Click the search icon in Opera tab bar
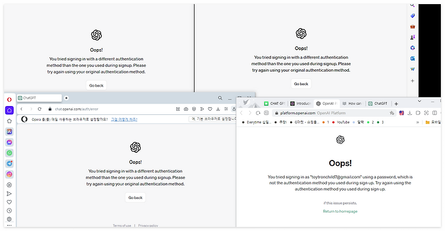The width and height of the screenshot is (445, 231). (x=220, y=98)
